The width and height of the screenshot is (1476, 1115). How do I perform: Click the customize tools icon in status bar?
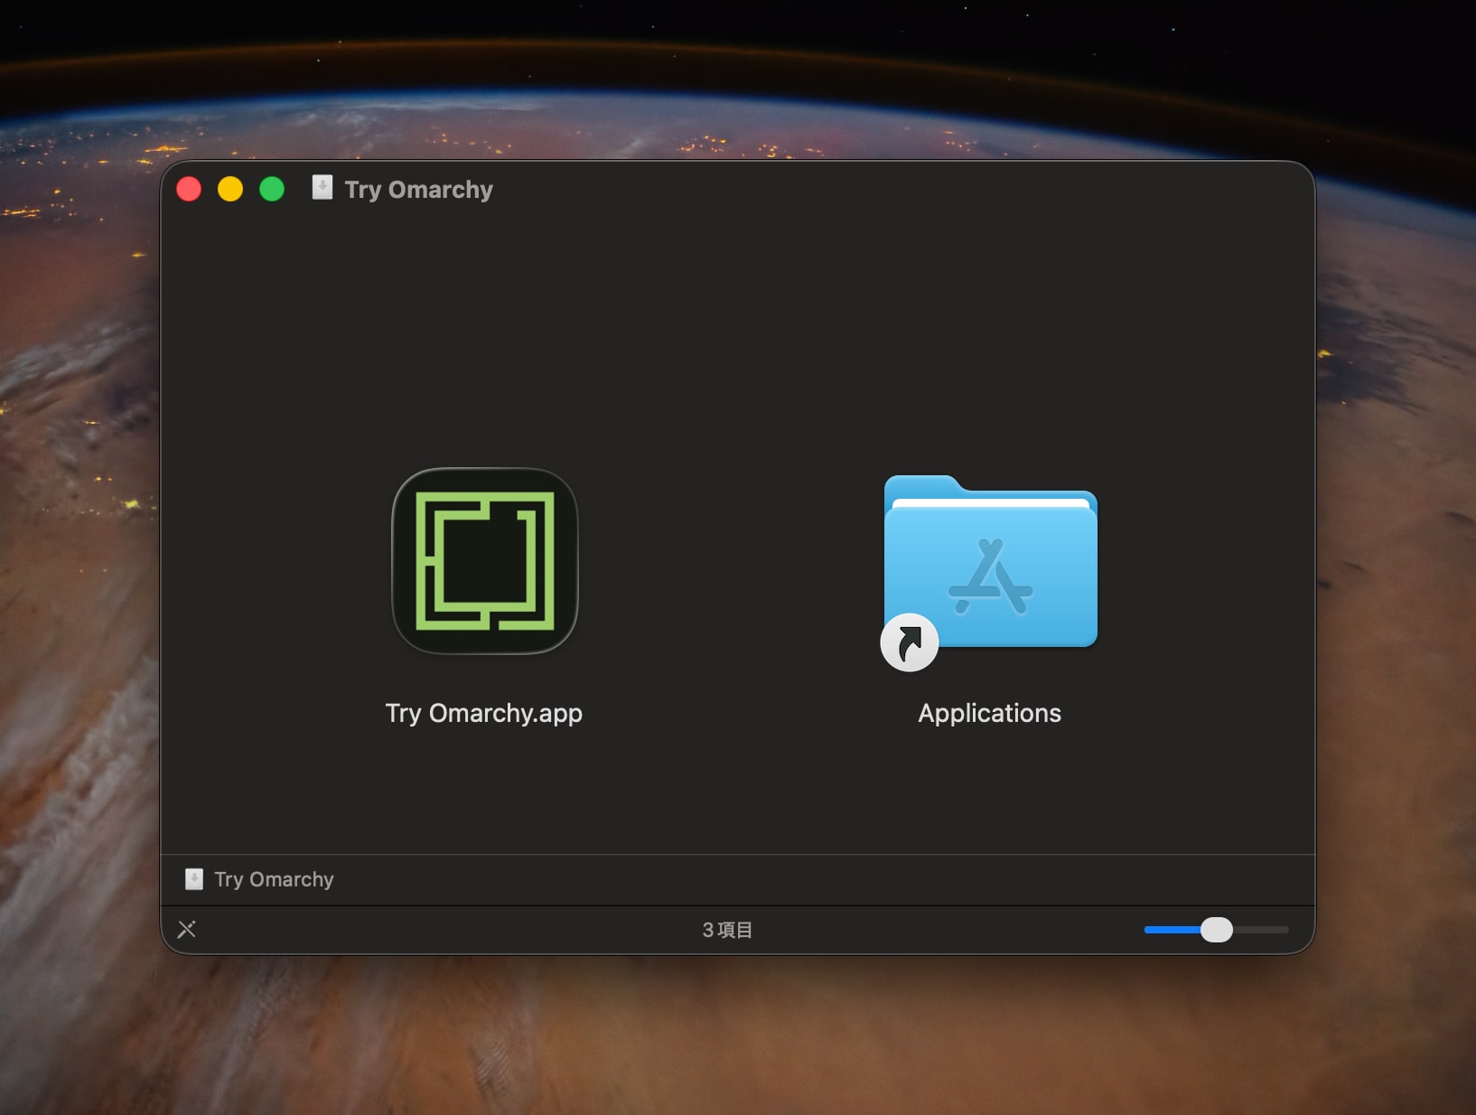[187, 930]
